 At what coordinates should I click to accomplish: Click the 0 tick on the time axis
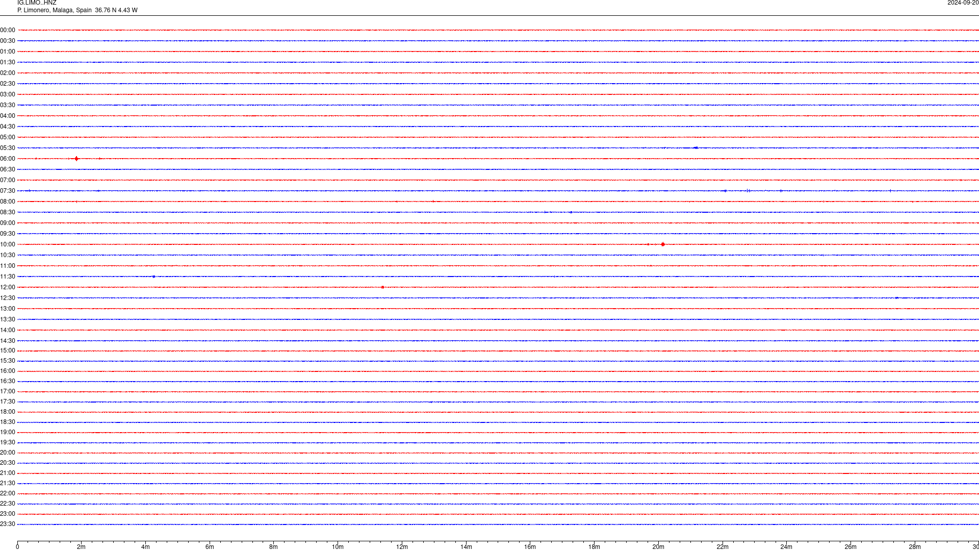17,547
